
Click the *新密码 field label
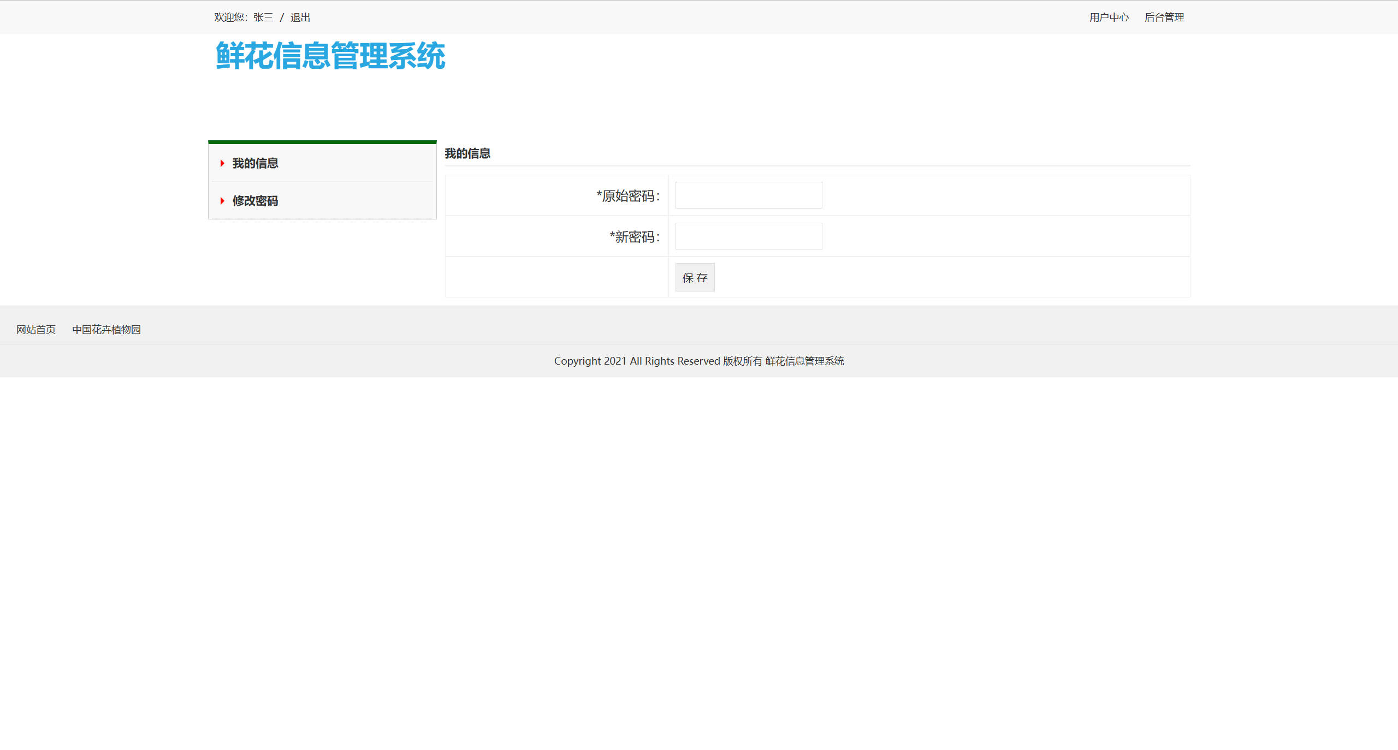click(635, 237)
